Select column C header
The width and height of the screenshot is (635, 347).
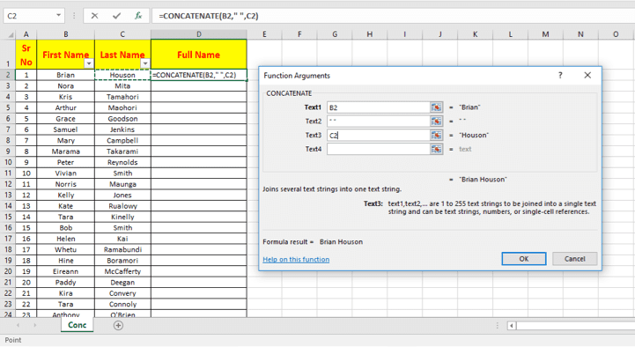click(x=122, y=34)
